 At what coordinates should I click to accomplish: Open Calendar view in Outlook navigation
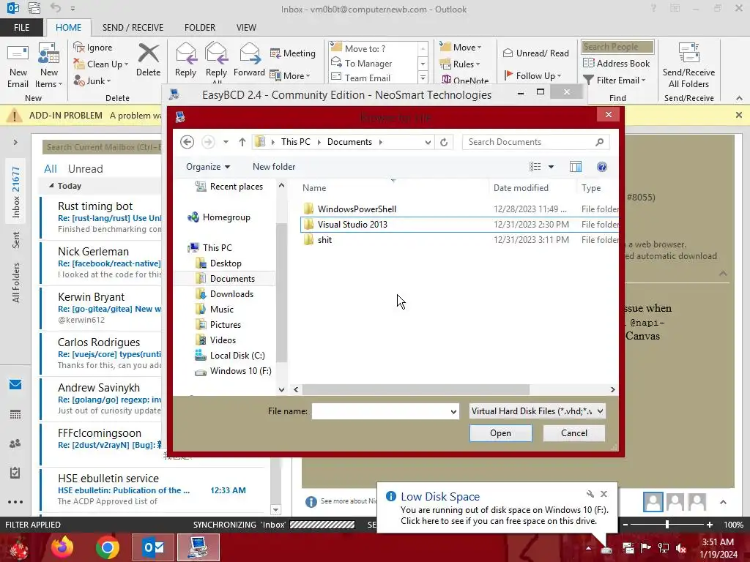tap(15, 414)
